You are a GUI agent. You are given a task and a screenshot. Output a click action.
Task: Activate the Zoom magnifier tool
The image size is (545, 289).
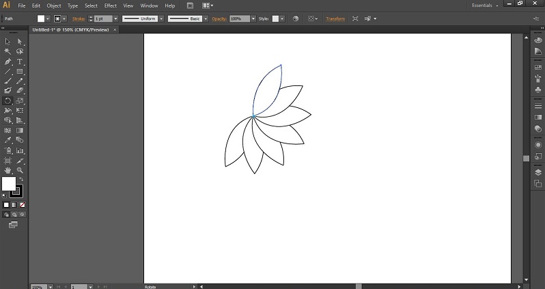click(x=20, y=170)
